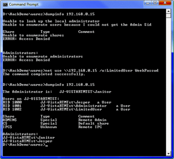The height and width of the screenshot is (159, 174).
Task: Minimize the Command Prompt window
Action: (148, 3)
